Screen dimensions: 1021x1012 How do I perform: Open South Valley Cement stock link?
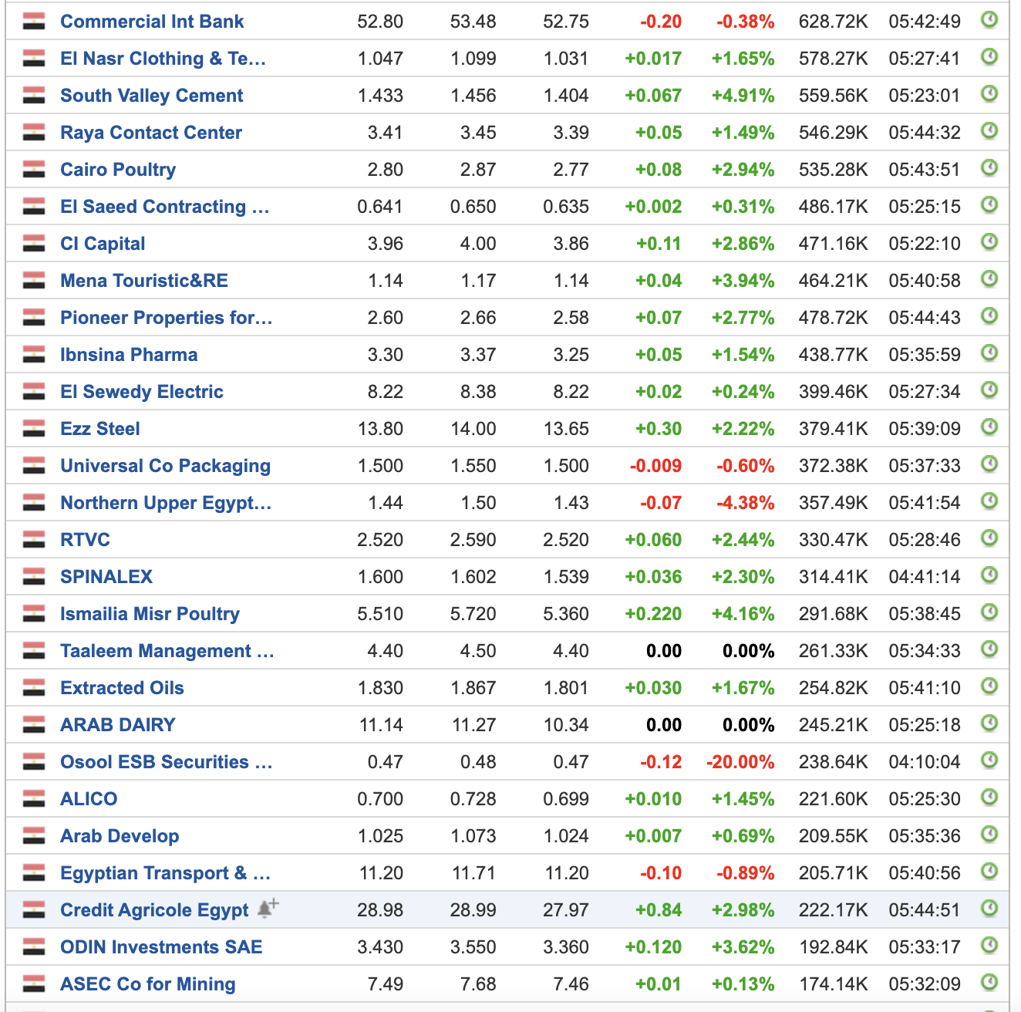[x=152, y=96]
